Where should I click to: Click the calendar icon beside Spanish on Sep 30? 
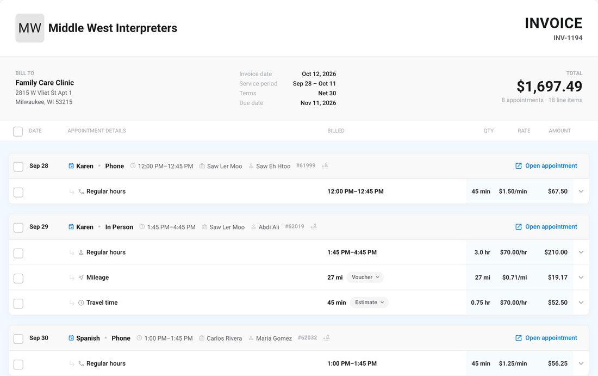(x=71, y=338)
